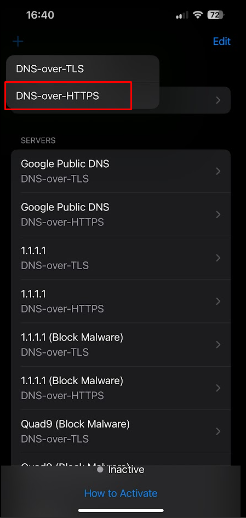The width and height of the screenshot is (246, 518).
Task: Open the How to Activate link
Action: (x=121, y=493)
